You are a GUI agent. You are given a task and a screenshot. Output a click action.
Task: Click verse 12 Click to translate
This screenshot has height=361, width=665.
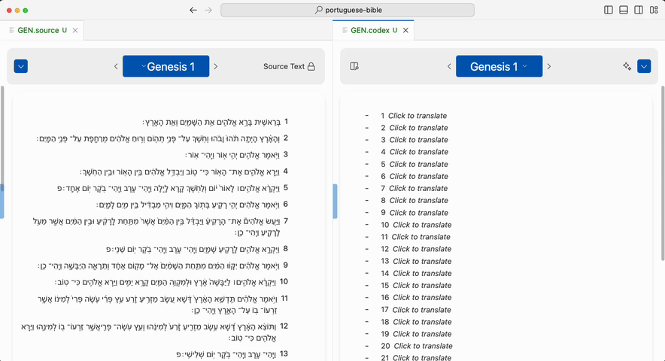[x=422, y=249]
